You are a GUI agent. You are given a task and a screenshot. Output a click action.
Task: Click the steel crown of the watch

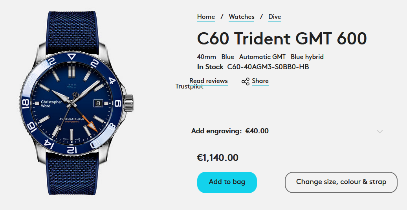pyautogui.click(x=130, y=104)
